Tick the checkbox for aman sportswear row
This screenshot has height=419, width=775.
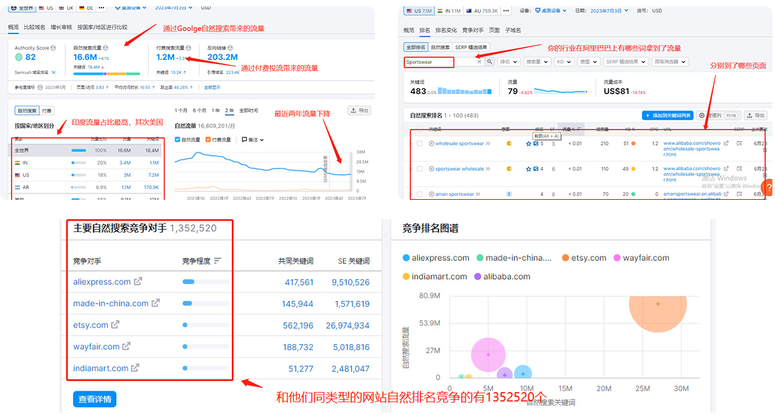(420, 194)
